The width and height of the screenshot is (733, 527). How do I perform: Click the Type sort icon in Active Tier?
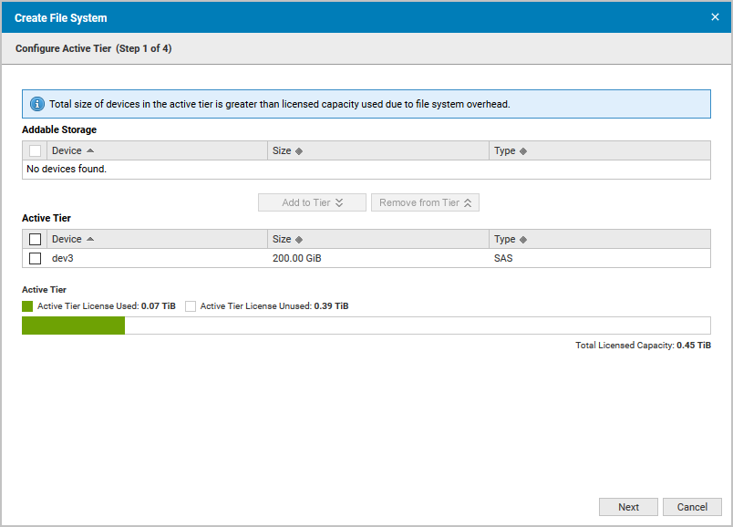click(525, 238)
